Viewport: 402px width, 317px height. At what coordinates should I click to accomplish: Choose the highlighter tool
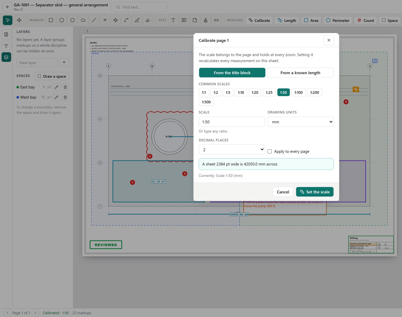point(148,20)
